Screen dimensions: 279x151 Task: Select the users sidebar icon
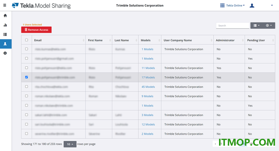(5, 44)
